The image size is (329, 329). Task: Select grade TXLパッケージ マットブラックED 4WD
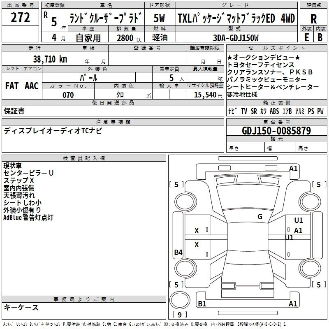point(236,18)
